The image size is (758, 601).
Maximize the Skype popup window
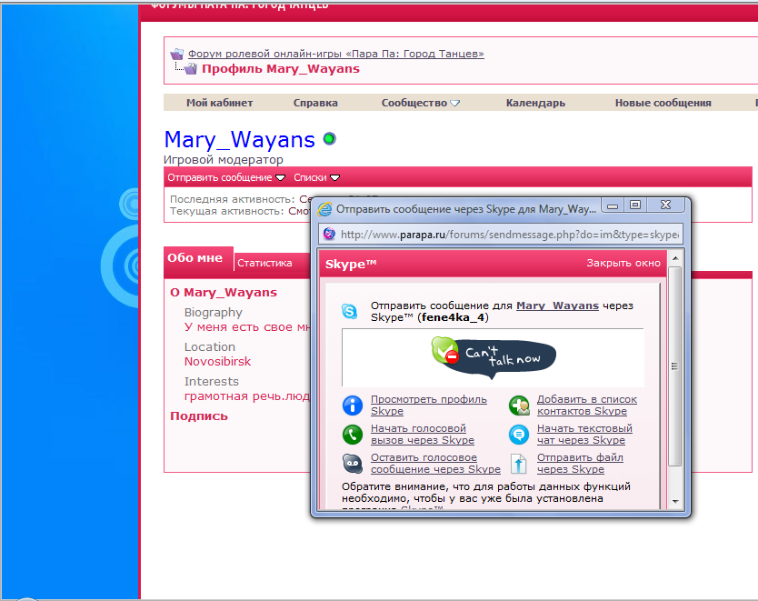[x=635, y=205]
